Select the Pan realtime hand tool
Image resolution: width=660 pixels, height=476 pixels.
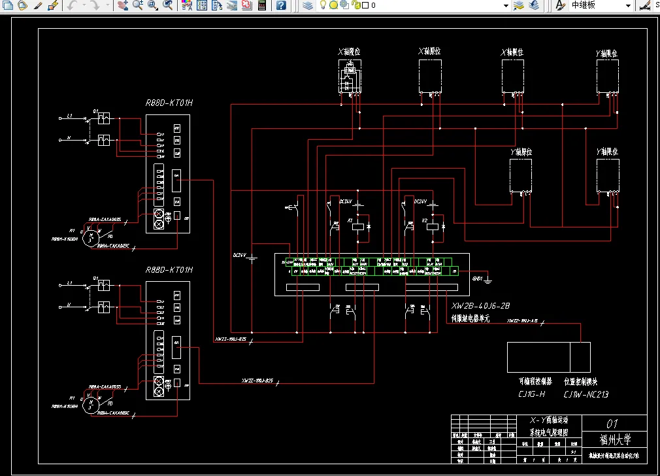[x=122, y=5]
